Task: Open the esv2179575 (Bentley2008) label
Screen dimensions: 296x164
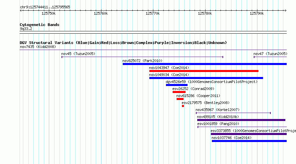Action: [x=206, y=103]
